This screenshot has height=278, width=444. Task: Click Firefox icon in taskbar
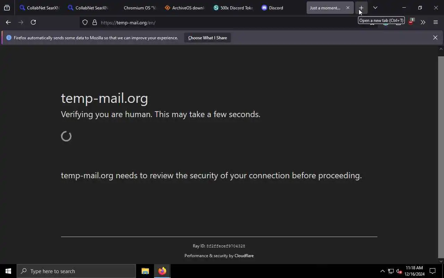point(162,271)
